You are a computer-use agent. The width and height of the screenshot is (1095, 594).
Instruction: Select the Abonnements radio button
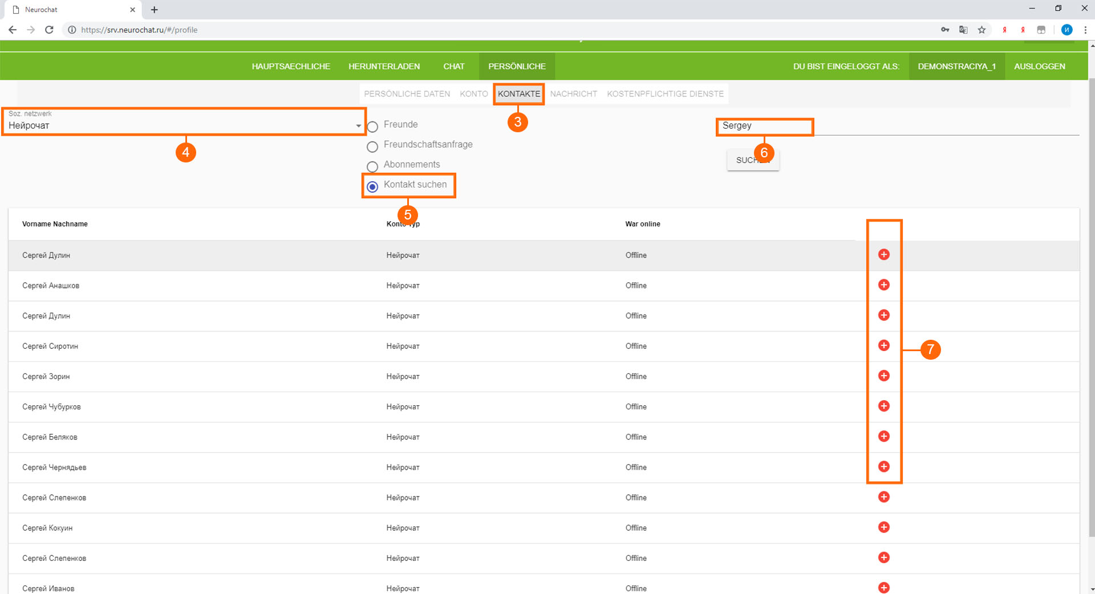click(x=372, y=166)
